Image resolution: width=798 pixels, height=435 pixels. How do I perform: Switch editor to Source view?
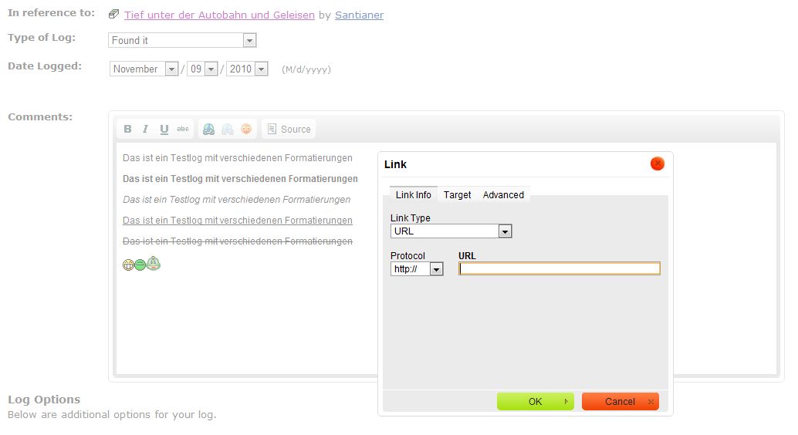coord(289,130)
